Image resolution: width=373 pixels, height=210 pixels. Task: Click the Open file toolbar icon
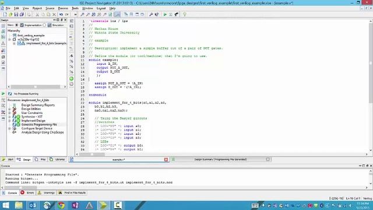click(10, 15)
